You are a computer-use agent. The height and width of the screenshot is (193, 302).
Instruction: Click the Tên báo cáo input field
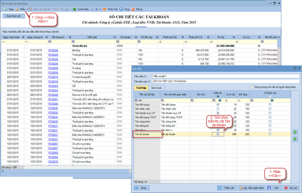[226, 82]
